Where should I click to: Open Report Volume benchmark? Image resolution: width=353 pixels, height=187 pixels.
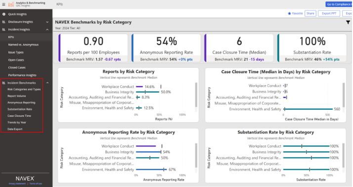pos(17,96)
